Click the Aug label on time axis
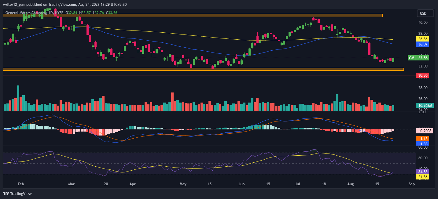This screenshot has width=438, height=199. coord(351,184)
